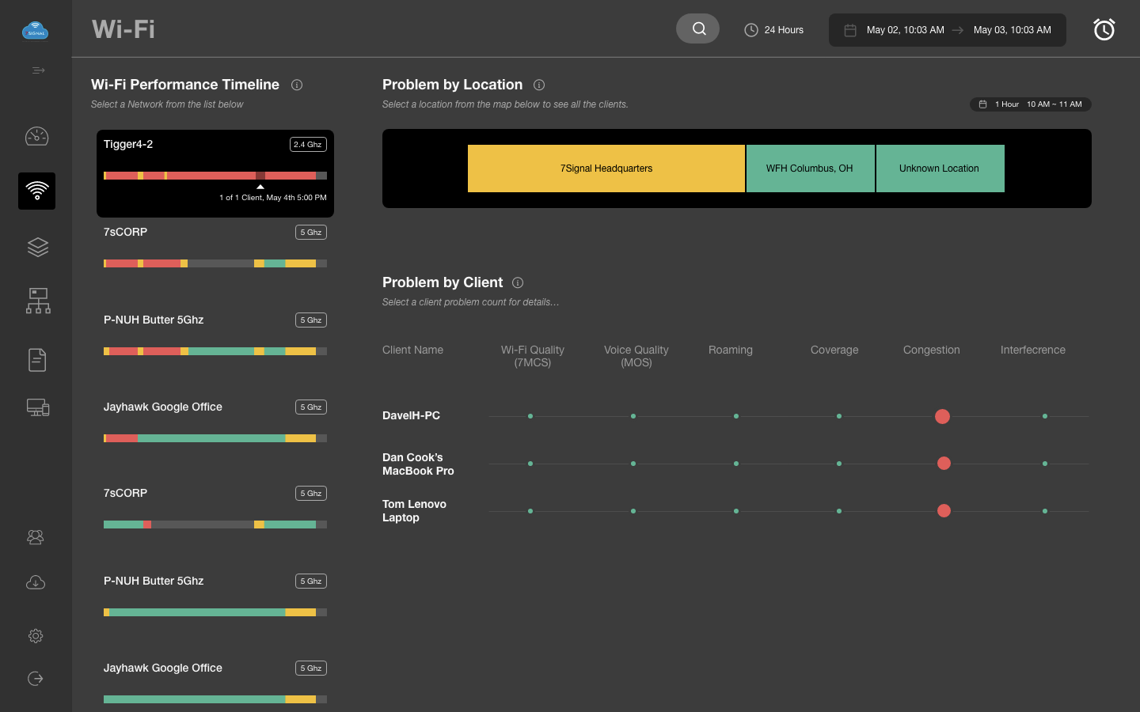Image resolution: width=1140 pixels, height=712 pixels.
Task: Open the 1 Hour 10 AM ~ 11 AM selector
Action: tap(1030, 104)
